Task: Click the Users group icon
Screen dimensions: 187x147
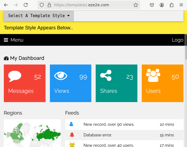Action: (153, 75)
